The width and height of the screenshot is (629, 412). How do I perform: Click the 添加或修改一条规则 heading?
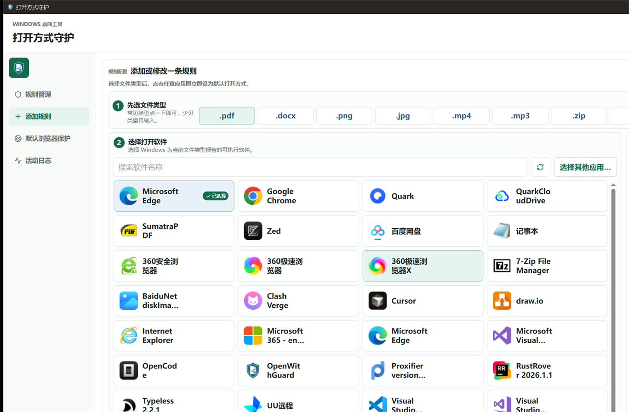coord(164,71)
